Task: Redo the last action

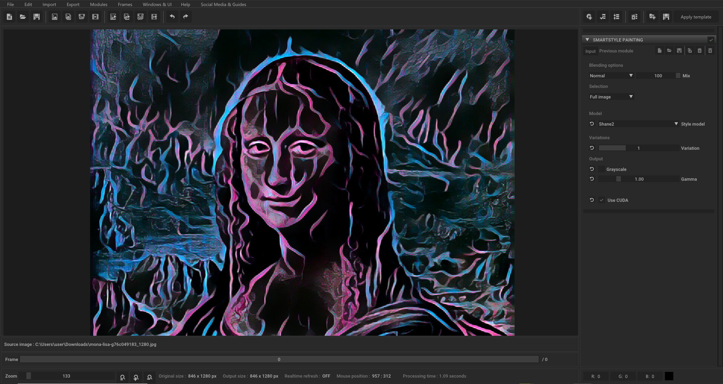Action: 185,17
